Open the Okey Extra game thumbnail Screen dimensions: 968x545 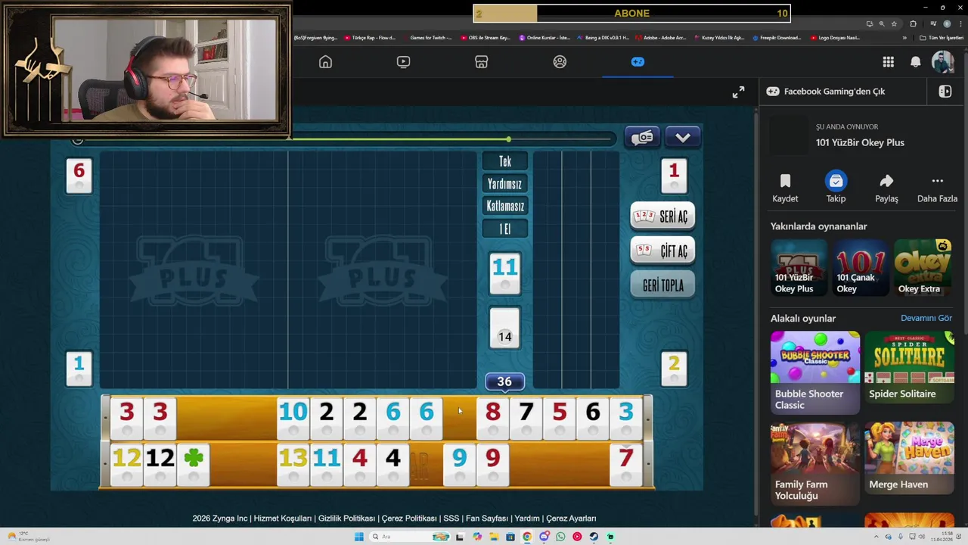click(x=922, y=267)
